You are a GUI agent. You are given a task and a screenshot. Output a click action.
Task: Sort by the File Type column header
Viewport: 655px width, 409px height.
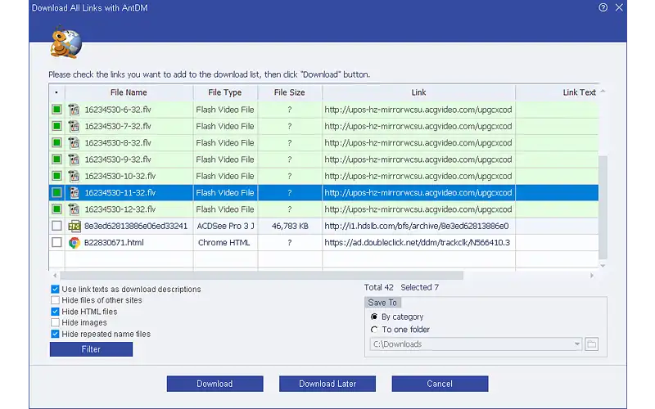225,92
